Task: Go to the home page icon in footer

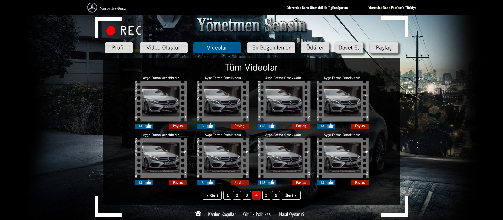Action: pos(198,213)
